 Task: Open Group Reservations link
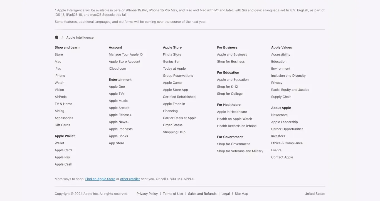[x=178, y=76]
